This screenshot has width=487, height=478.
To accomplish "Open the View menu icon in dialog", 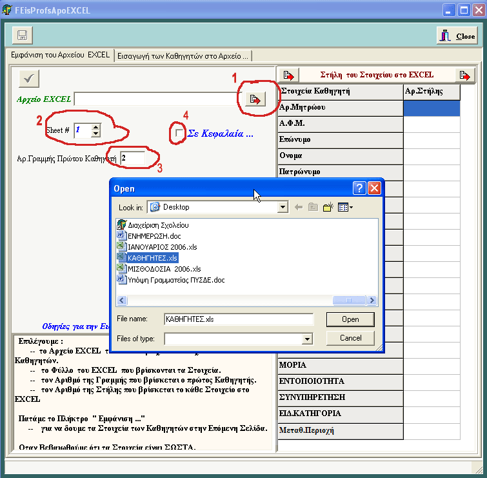I will click(x=345, y=207).
